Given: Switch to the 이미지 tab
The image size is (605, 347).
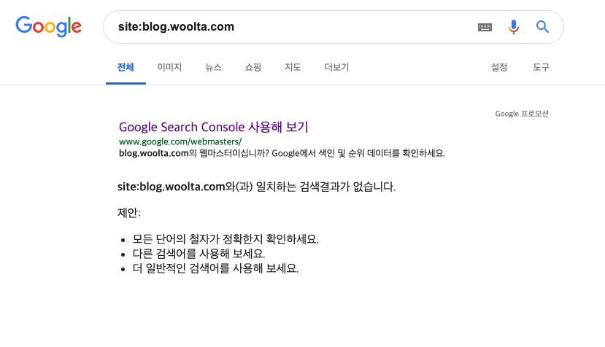Looking at the screenshot, I should 169,67.
